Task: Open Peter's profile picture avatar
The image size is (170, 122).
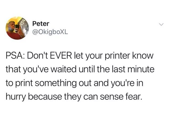Action: click(17, 28)
